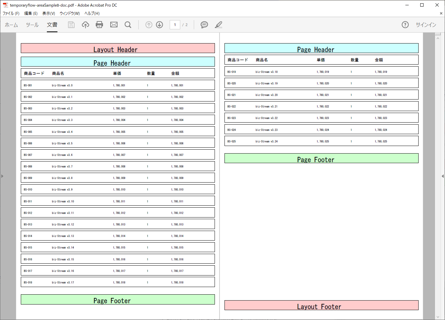Click the total page count '/ 2' label

pos(185,25)
